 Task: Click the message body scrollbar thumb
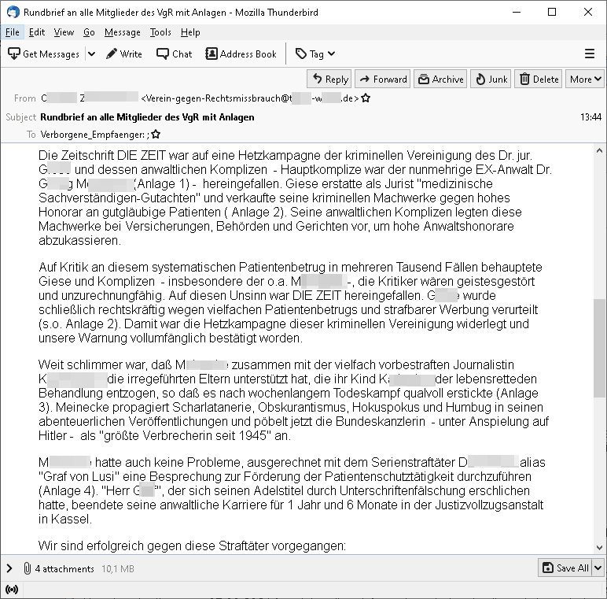tap(599, 348)
